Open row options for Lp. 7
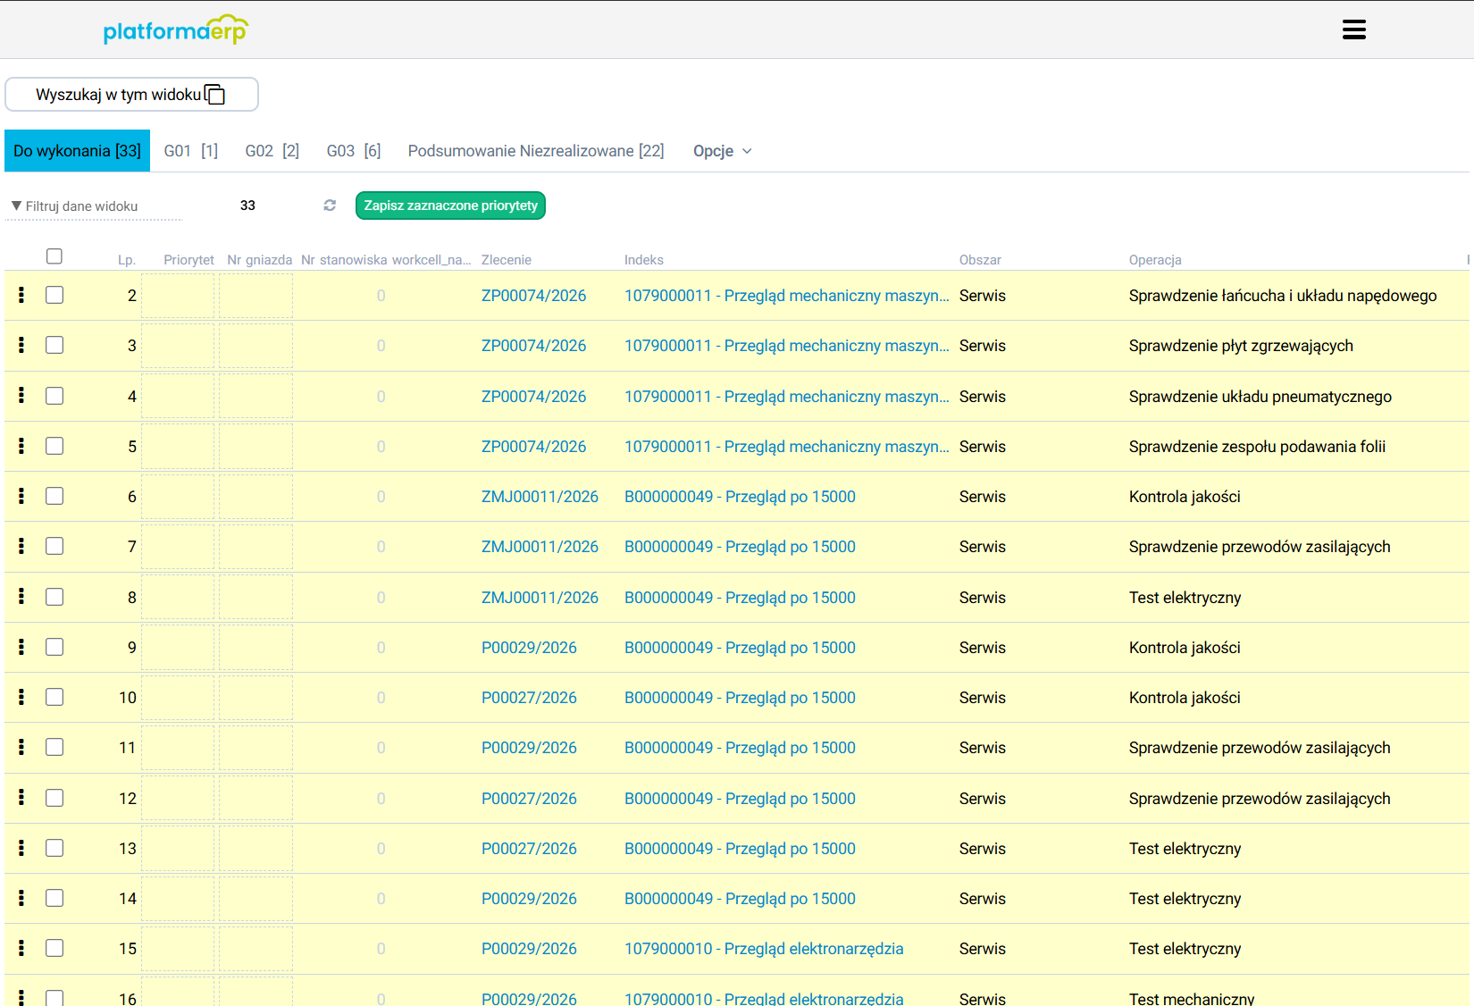Viewport: 1474px width, 1006px height. (x=21, y=546)
